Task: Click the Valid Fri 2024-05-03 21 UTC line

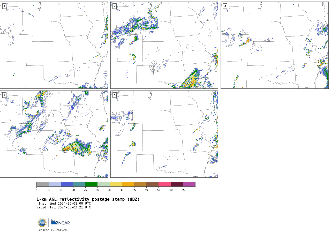Action: coord(64,207)
